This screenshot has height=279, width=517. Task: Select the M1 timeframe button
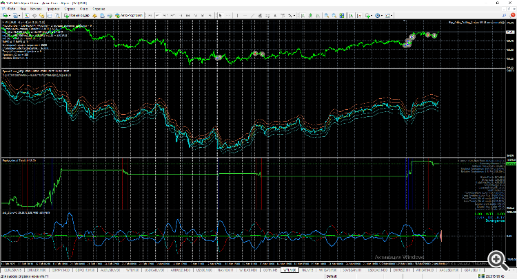(150, 15)
